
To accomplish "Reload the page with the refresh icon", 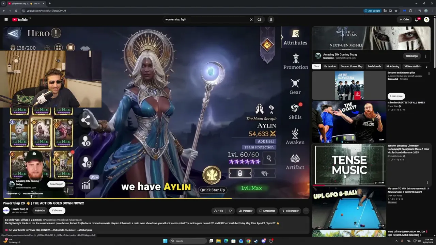I will 16,11.
